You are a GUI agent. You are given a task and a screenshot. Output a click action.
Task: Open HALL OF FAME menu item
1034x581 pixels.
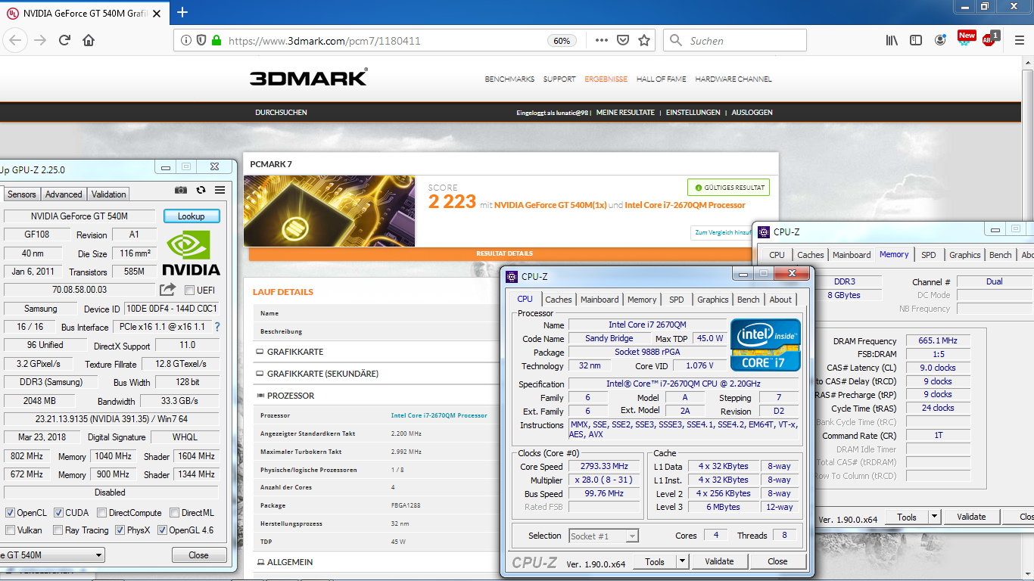(661, 79)
